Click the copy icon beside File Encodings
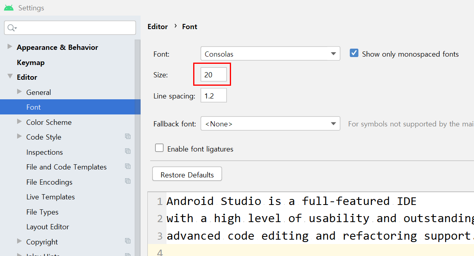 click(x=128, y=181)
